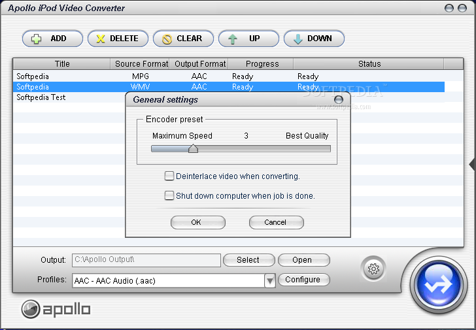This screenshot has width=476, height=330.
Task: Move item UP with arrow button
Action: [x=248, y=39]
